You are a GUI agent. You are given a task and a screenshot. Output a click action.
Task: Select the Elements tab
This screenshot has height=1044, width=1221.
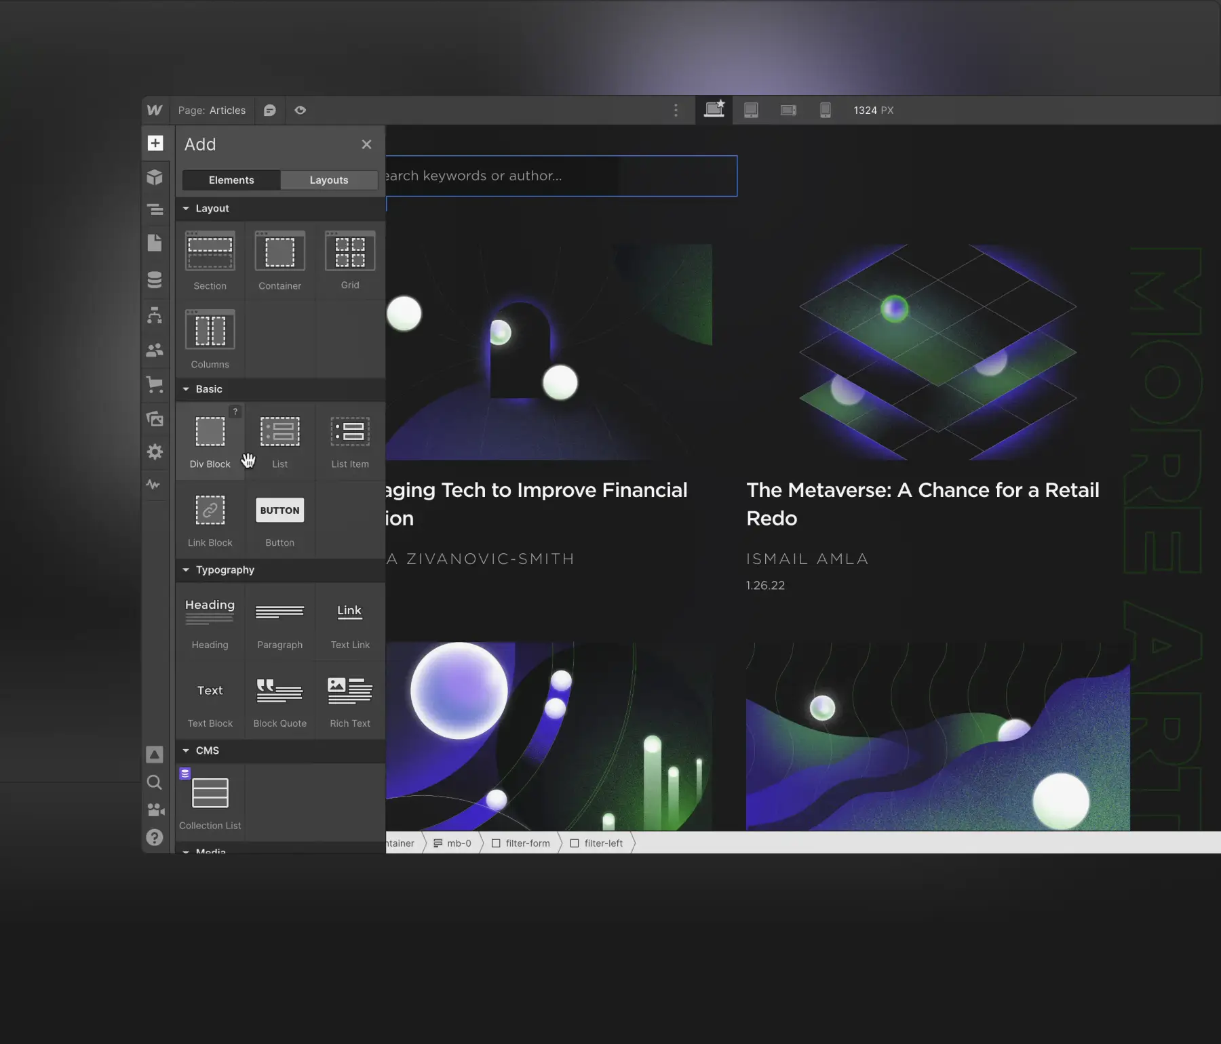231,180
